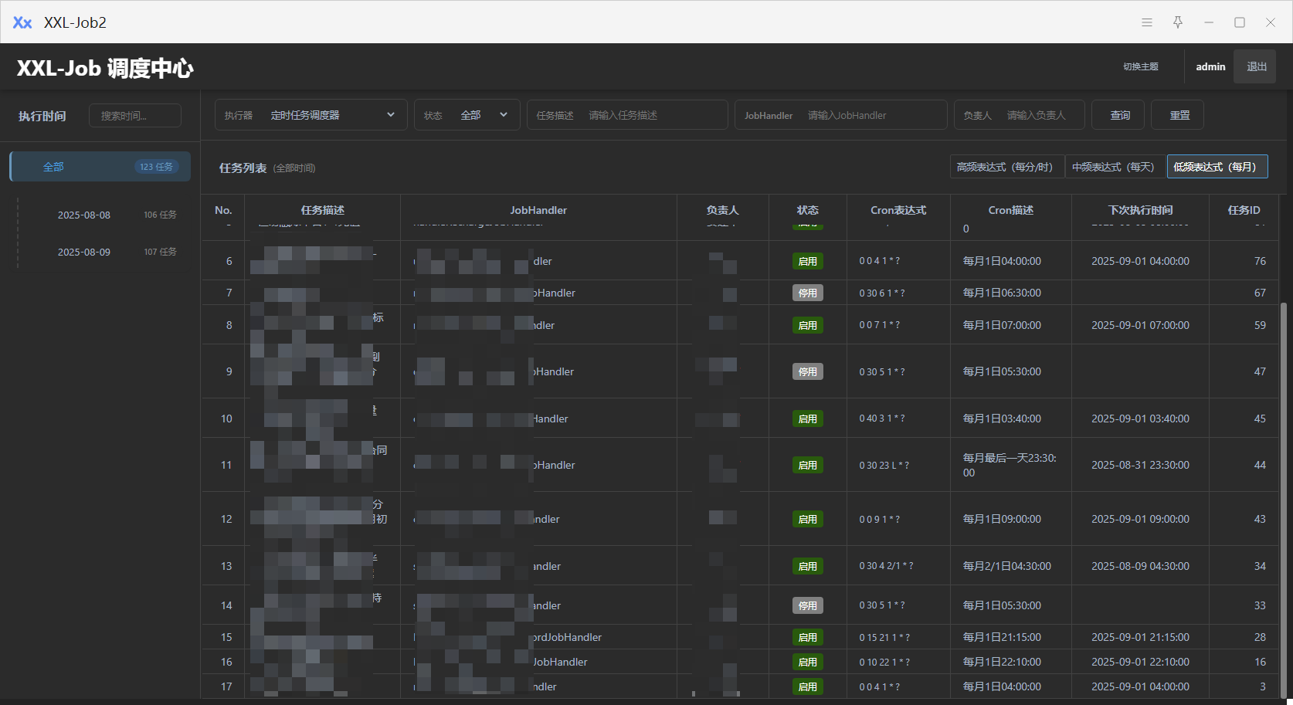Click the 启用 status badge in row 10
This screenshot has height=705, width=1293.
[x=808, y=419]
